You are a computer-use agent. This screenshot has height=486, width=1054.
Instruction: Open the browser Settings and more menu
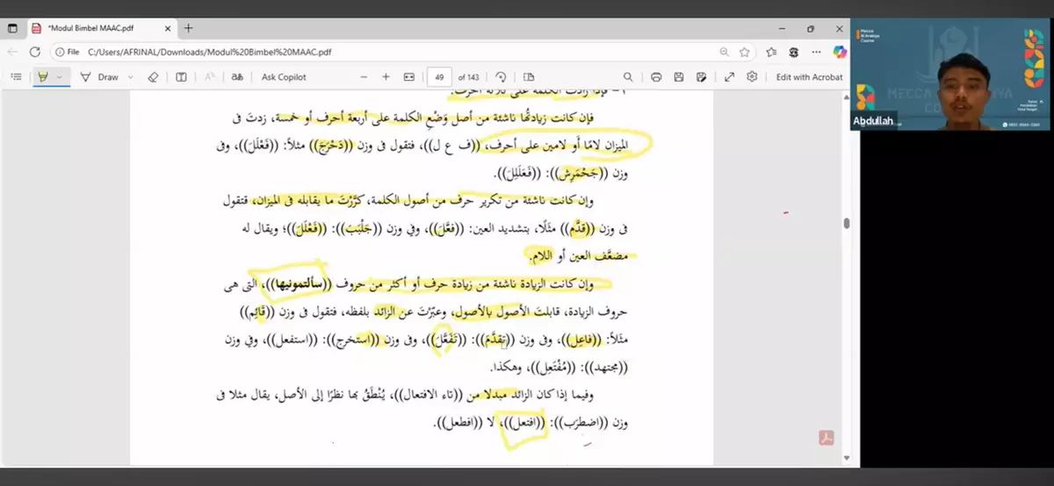tap(816, 52)
